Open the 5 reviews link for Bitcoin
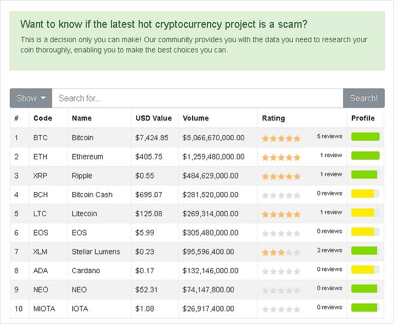 pos(329,136)
